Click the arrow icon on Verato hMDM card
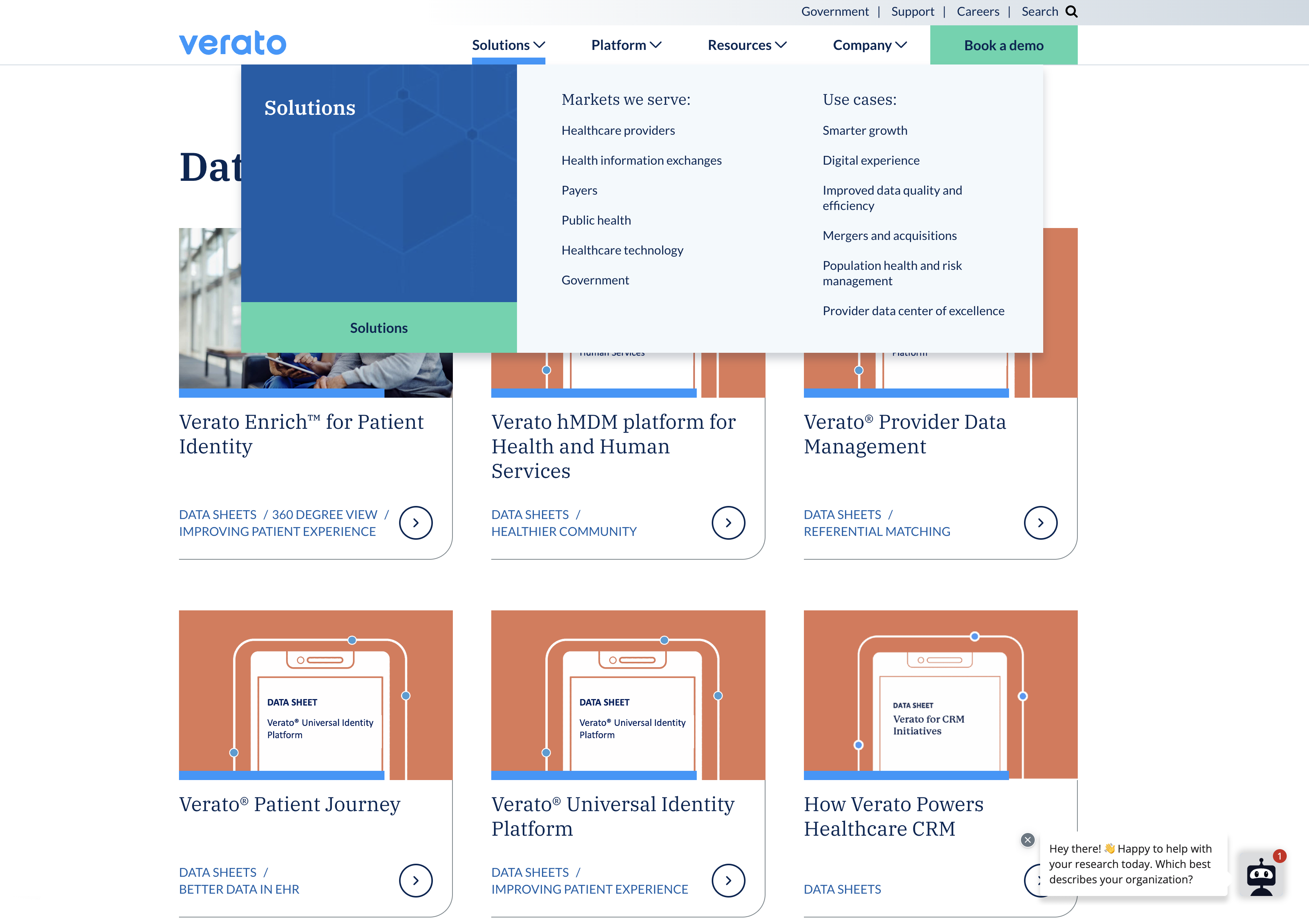Screen dimensions: 1309x924 729,523
